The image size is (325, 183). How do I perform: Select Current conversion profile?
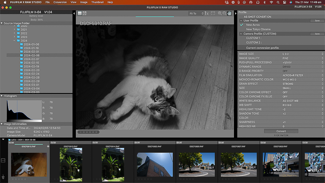(262, 48)
